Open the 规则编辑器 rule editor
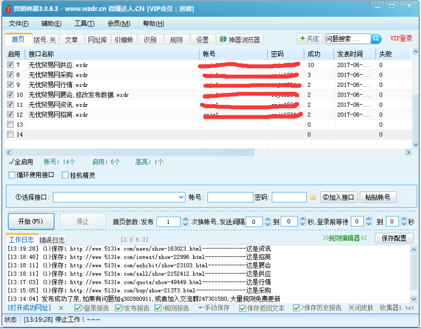421x329 pixels. click(344, 238)
